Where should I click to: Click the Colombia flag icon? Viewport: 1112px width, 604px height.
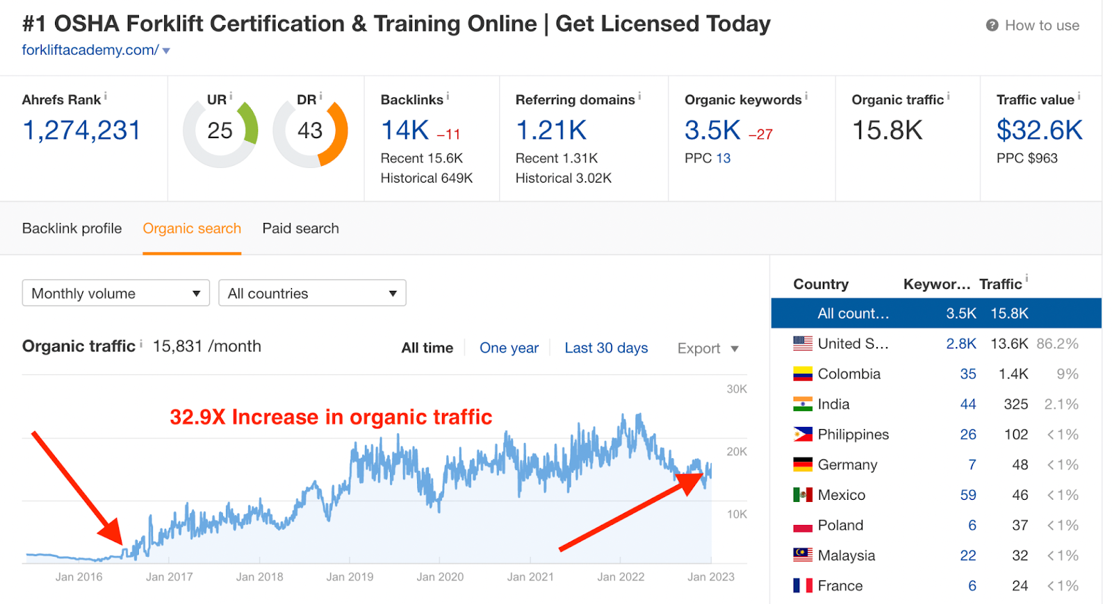point(803,374)
